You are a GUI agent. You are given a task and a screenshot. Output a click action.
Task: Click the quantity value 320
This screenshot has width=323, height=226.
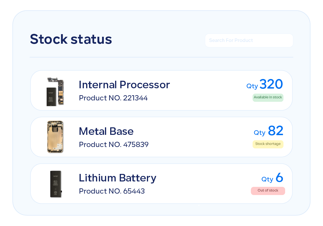[271, 84]
